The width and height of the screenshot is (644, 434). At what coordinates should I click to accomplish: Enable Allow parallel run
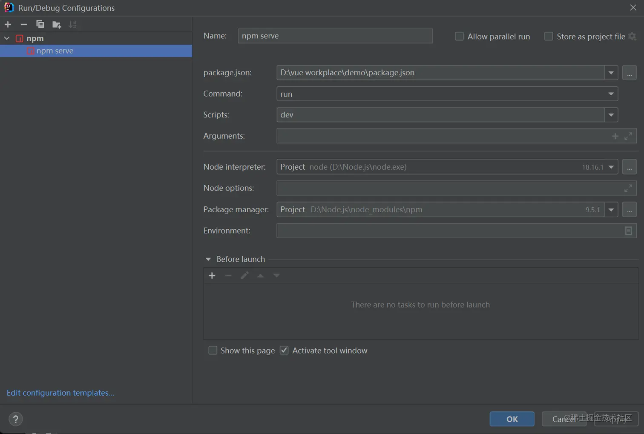459,37
